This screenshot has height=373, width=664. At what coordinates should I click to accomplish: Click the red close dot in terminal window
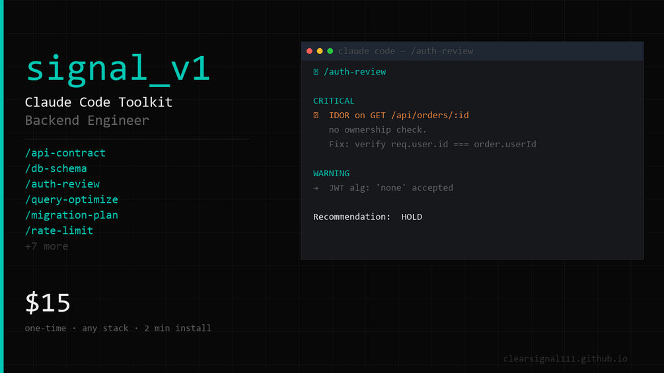pos(310,51)
